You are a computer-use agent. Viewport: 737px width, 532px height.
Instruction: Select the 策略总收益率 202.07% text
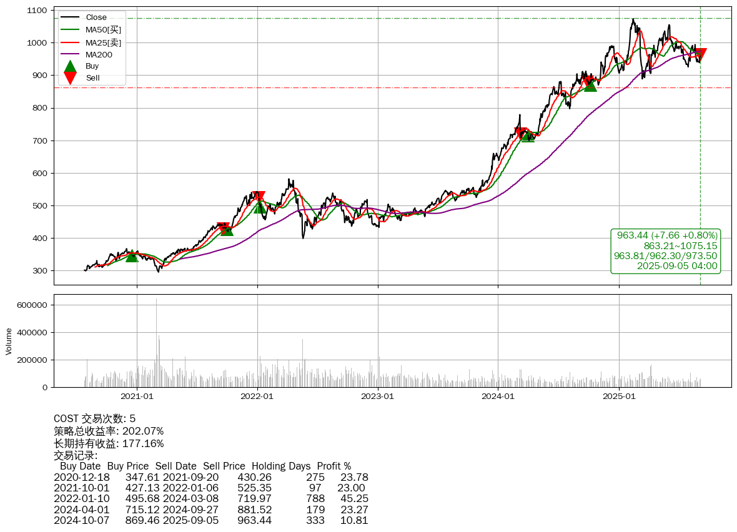[109, 431]
